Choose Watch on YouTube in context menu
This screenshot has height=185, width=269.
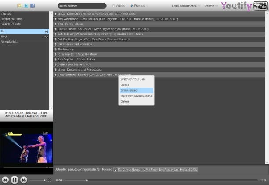click(136, 79)
